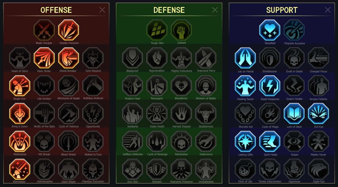The image size is (338, 187).
Task: Click the Steadfast heart mastery
Action: point(270,30)
